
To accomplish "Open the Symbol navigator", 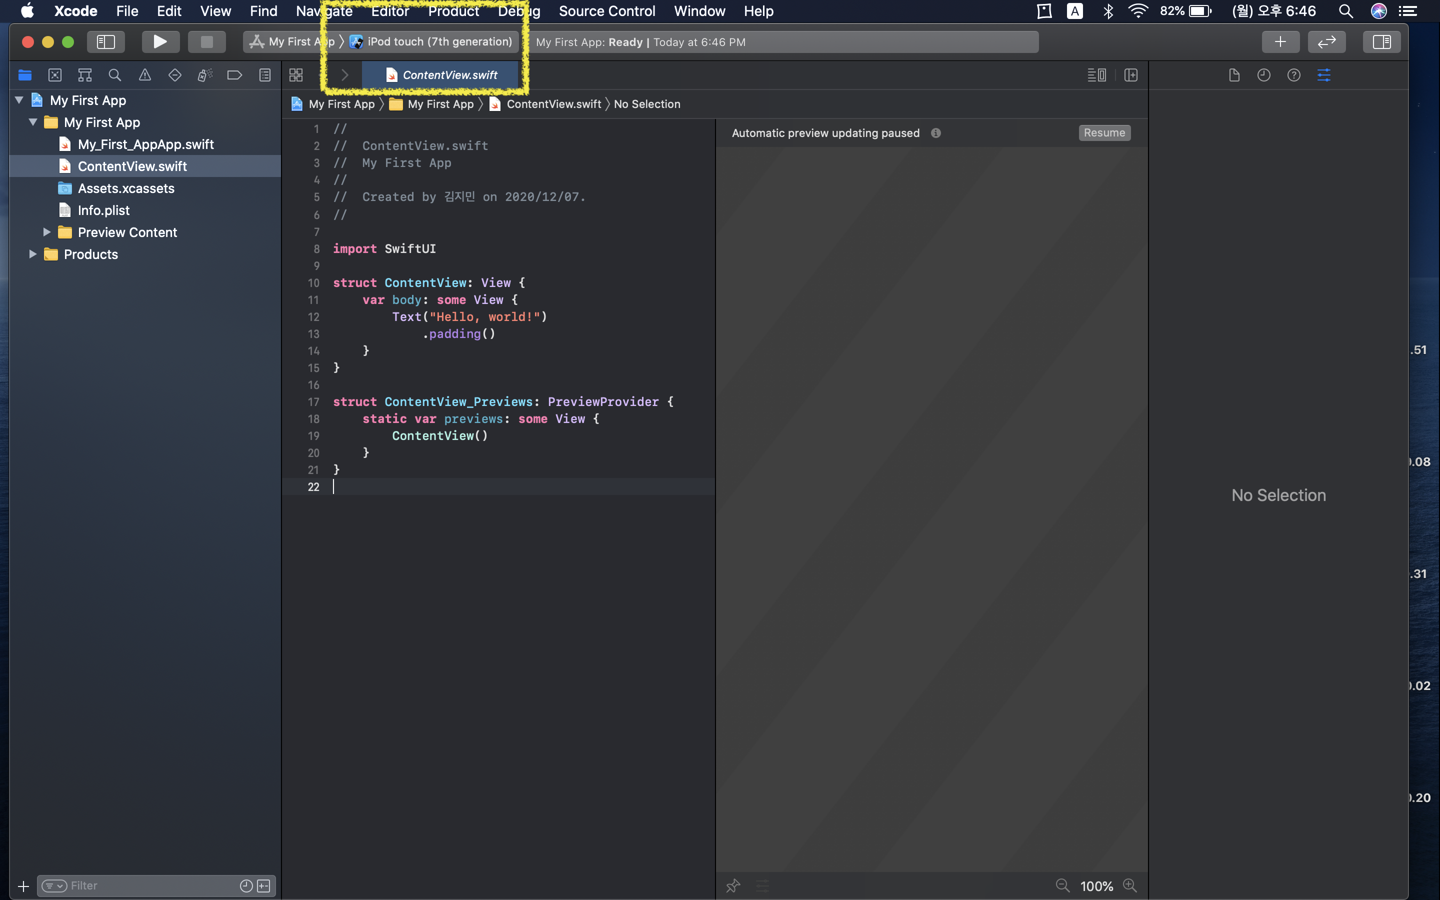I will point(85,75).
